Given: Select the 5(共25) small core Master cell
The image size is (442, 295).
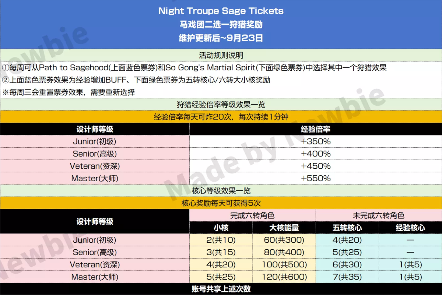Looking at the screenshot, I should point(221,277).
